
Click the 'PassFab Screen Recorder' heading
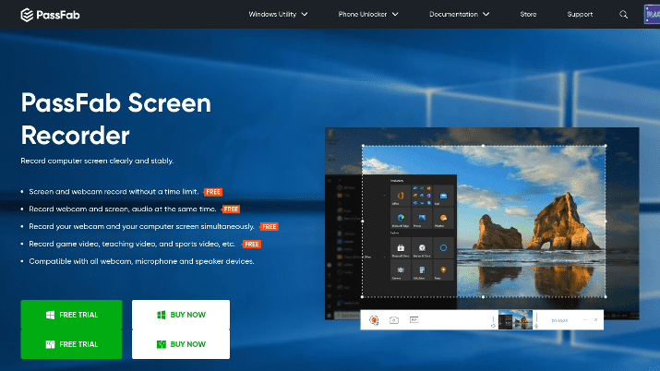[x=115, y=119]
